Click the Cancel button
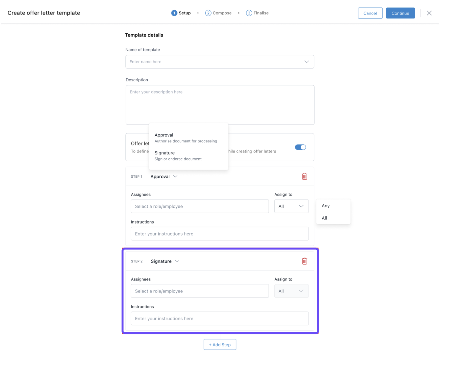 370,13
